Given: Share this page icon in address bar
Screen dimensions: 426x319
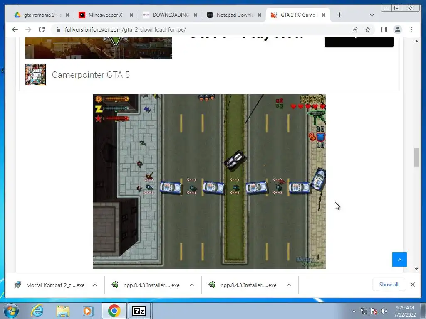Looking at the screenshot, I should click(x=354, y=29).
